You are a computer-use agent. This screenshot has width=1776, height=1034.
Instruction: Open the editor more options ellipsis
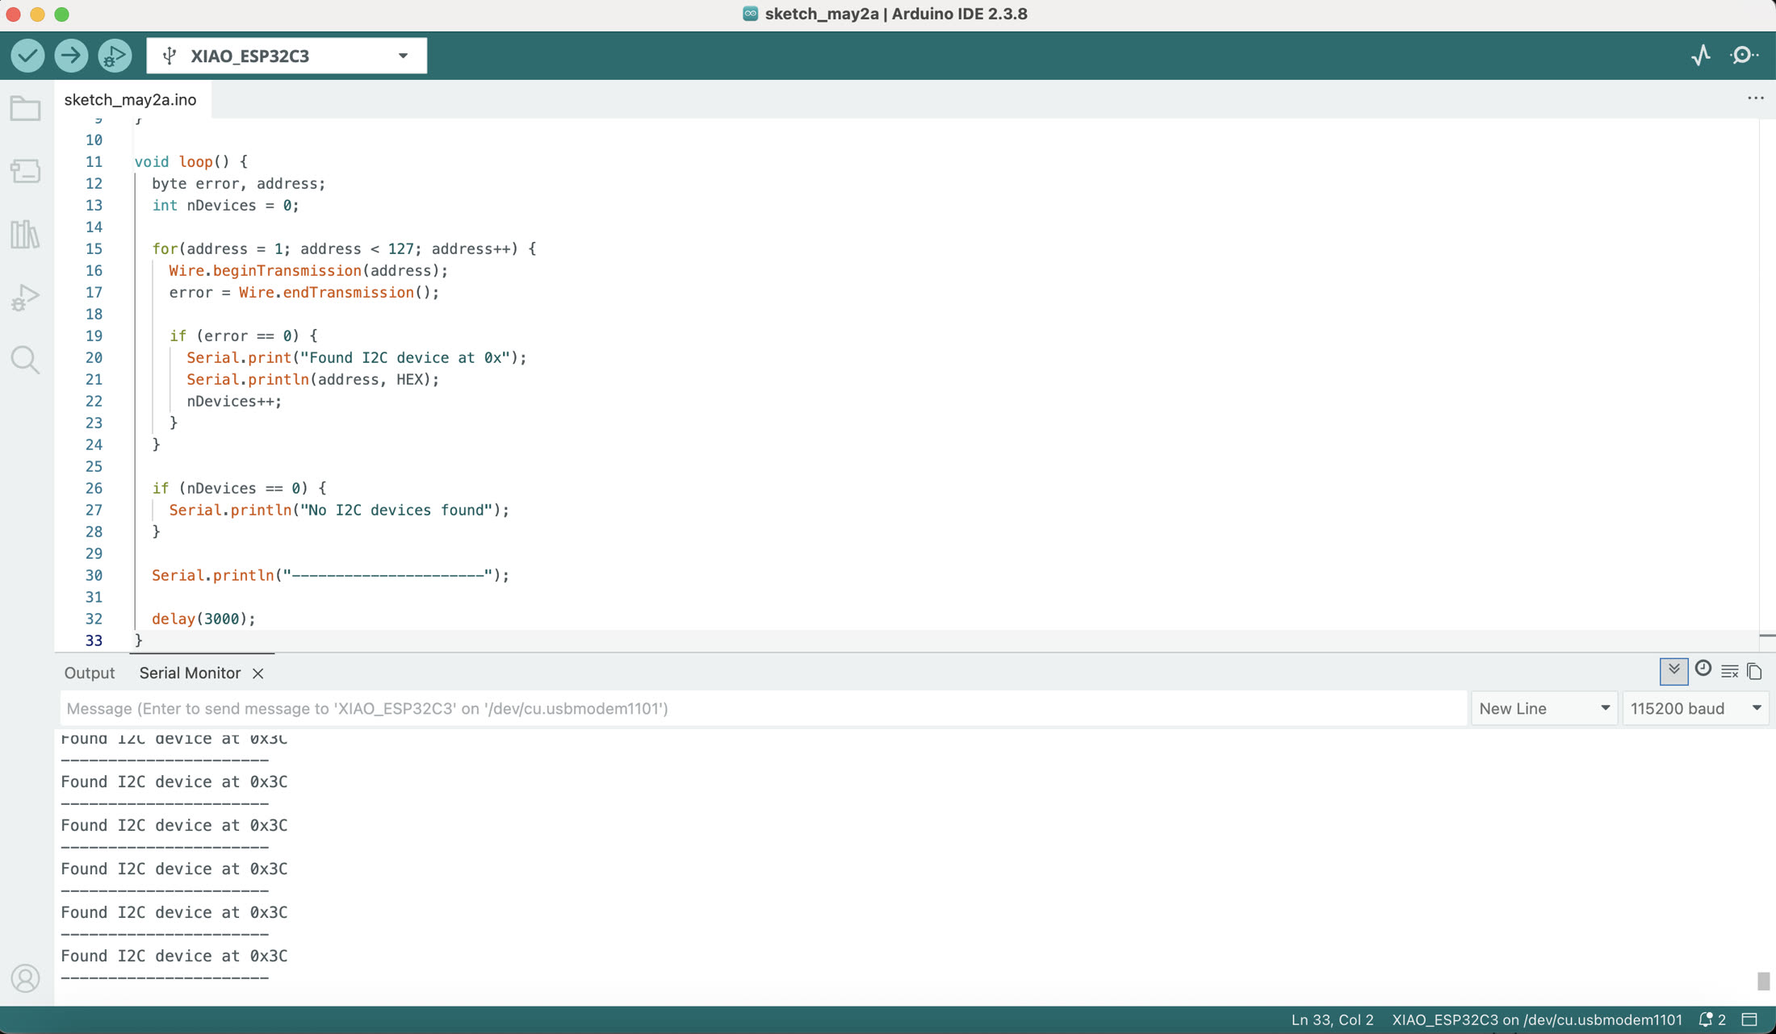1755,98
